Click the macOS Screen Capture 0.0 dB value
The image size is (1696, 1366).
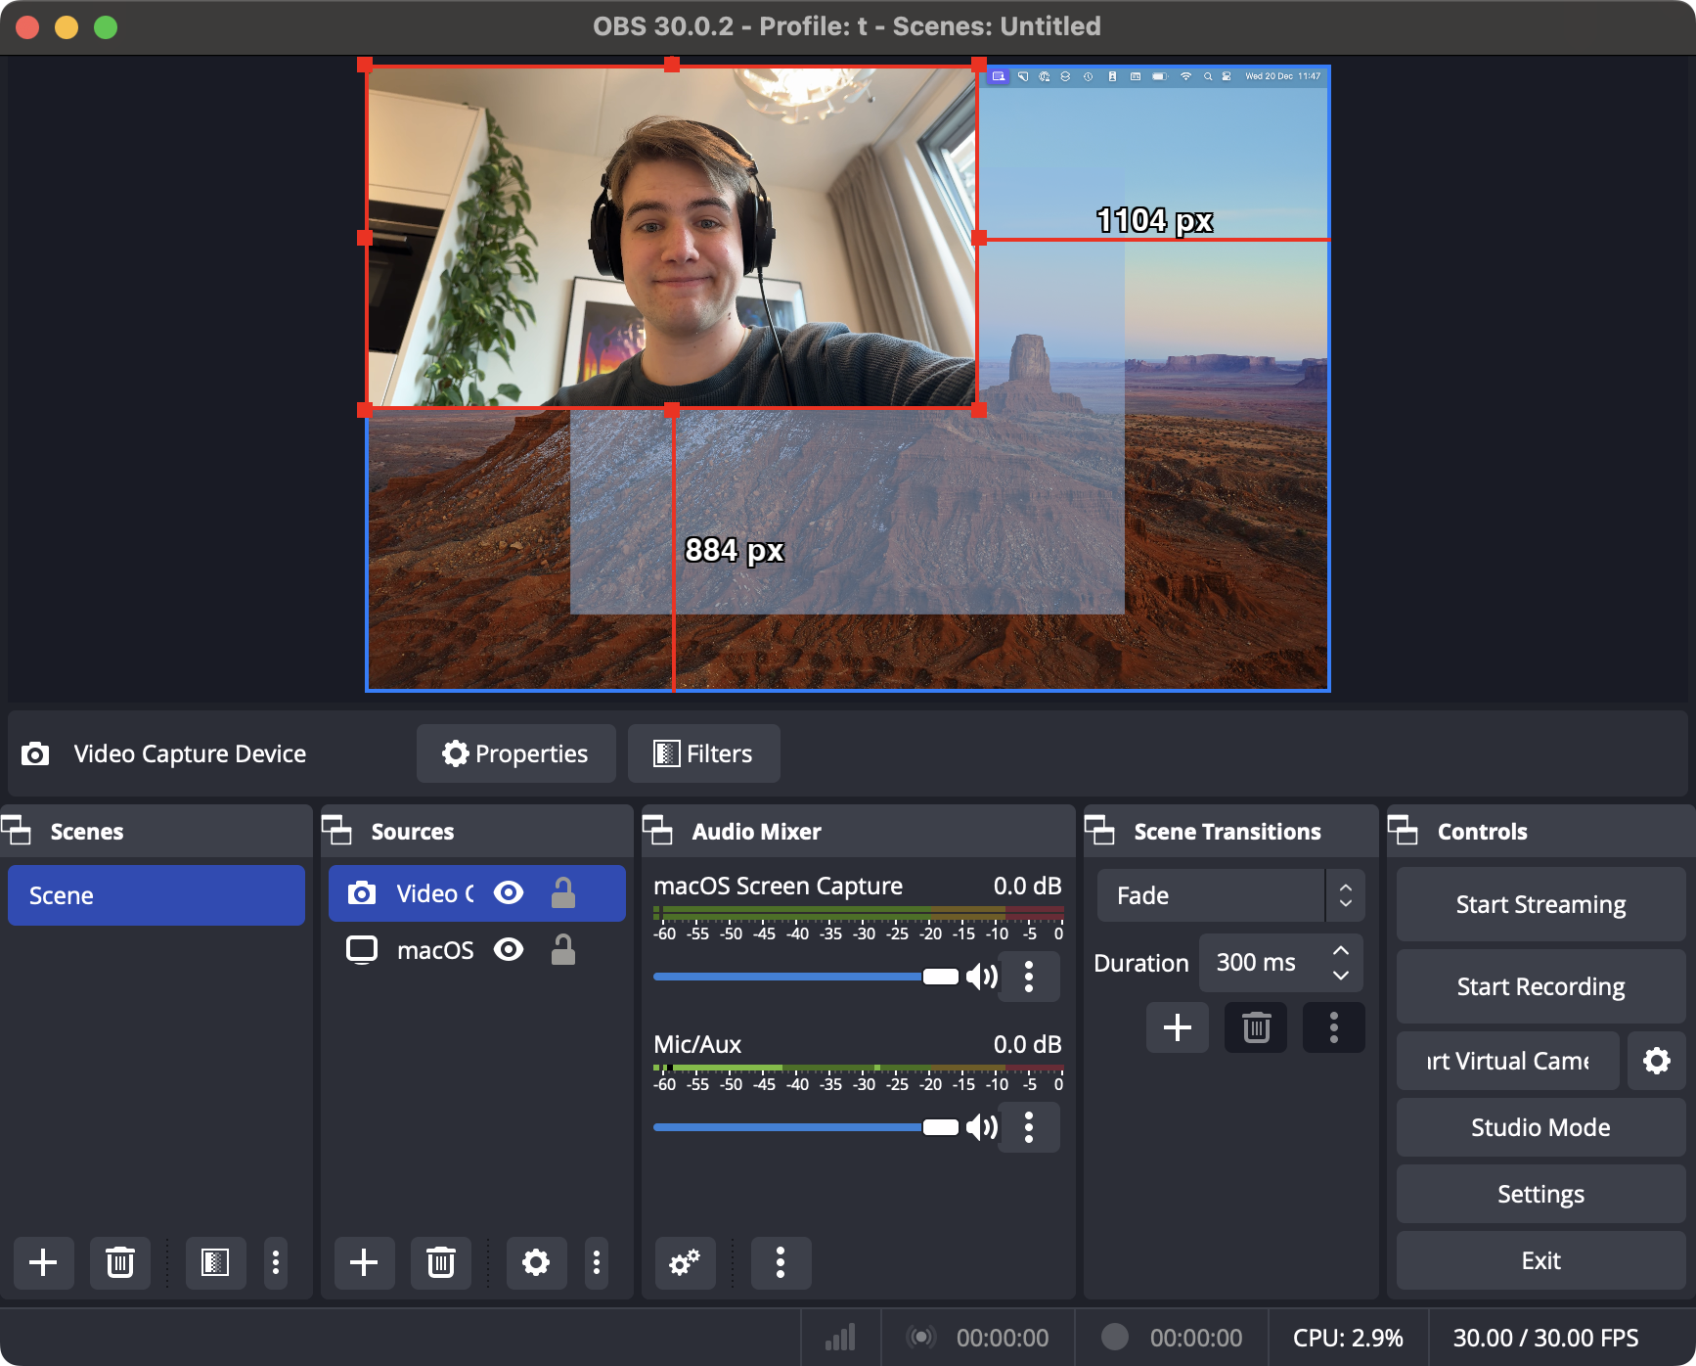[x=1027, y=886]
